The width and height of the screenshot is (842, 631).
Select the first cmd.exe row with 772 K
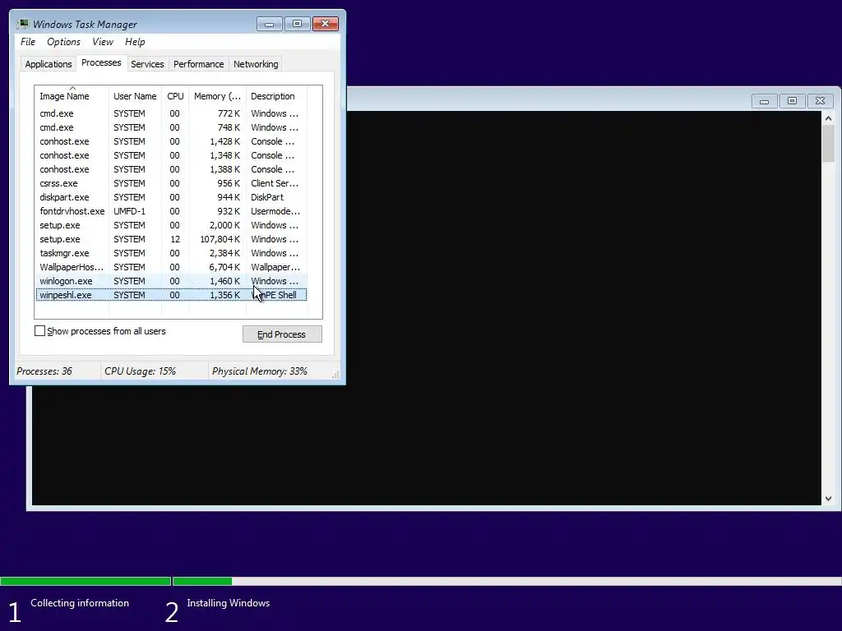(171, 113)
